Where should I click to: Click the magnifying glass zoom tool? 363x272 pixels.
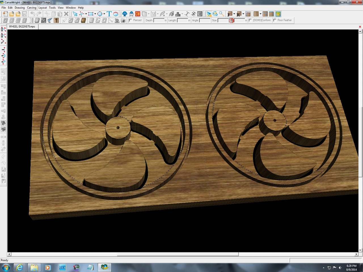tap(221, 14)
